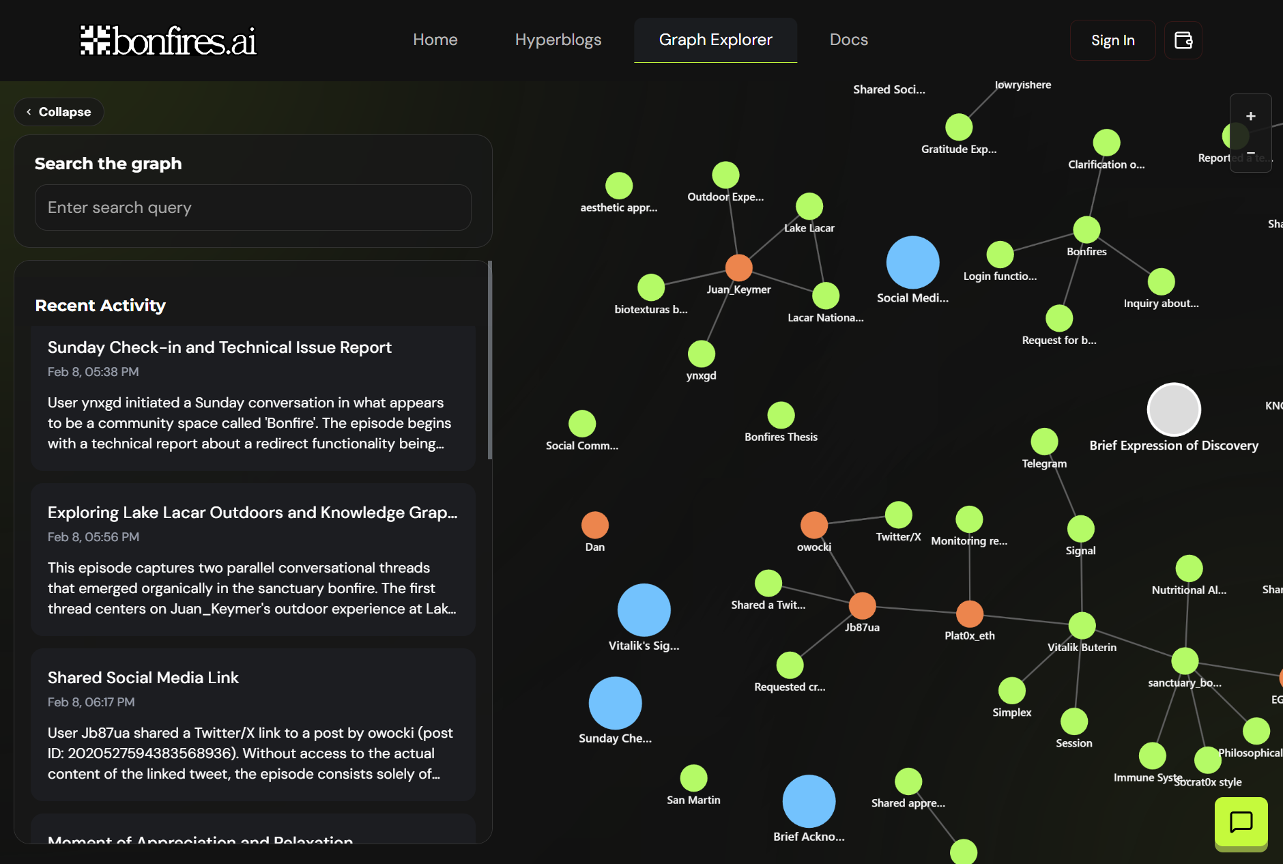Select the Gratitude Exp... node
Viewport: 1283px width, 864px height.
click(x=959, y=128)
